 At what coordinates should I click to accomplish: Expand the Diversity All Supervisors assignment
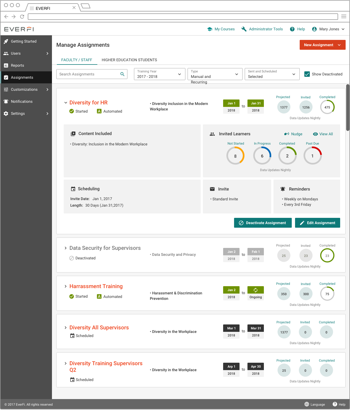(66, 327)
